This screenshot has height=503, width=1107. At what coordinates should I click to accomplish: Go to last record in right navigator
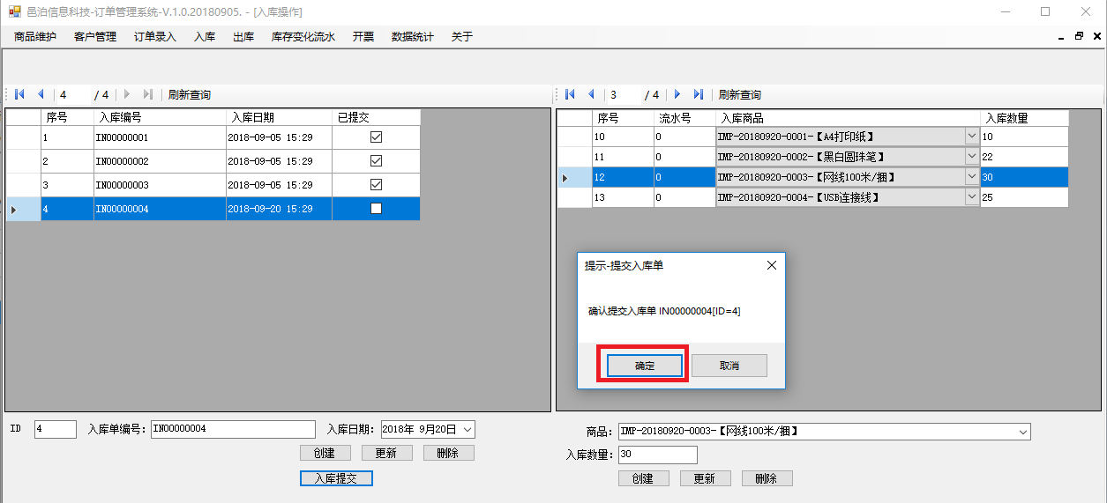(x=699, y=94)
